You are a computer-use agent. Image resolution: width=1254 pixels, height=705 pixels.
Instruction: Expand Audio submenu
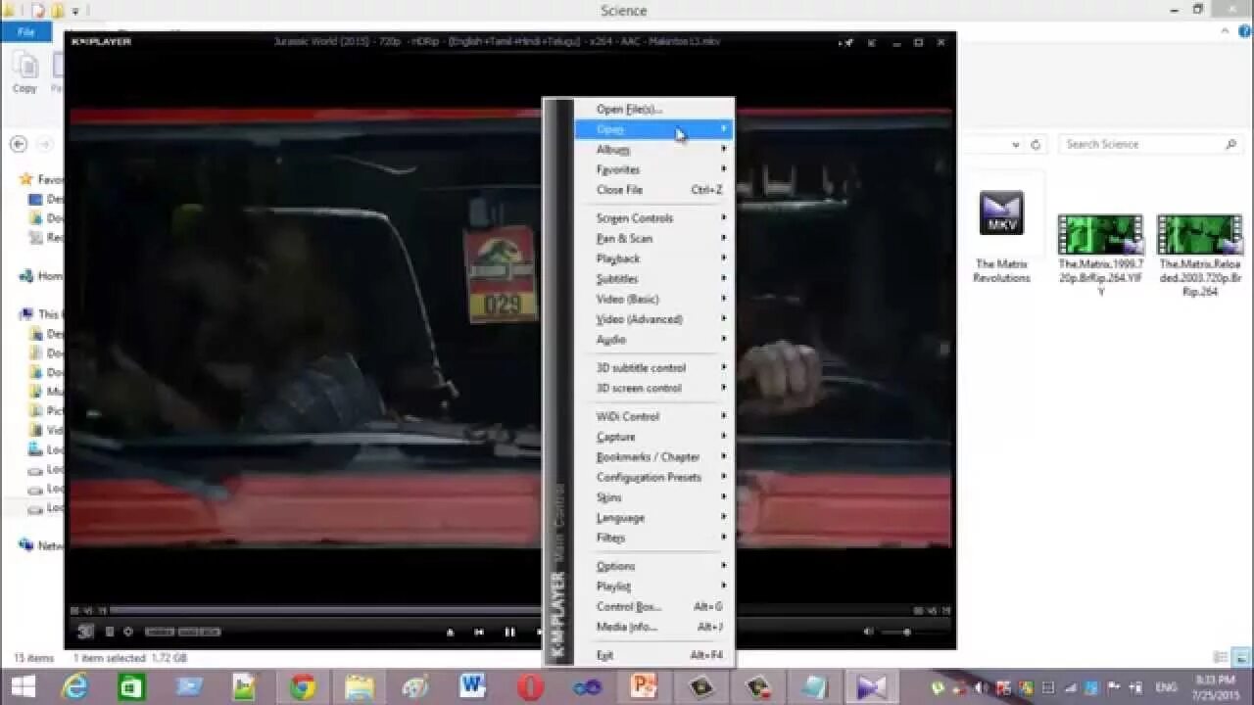pos(653,340)
